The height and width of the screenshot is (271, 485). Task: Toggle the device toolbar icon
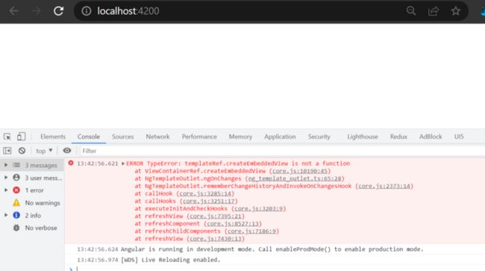[21, 137]
